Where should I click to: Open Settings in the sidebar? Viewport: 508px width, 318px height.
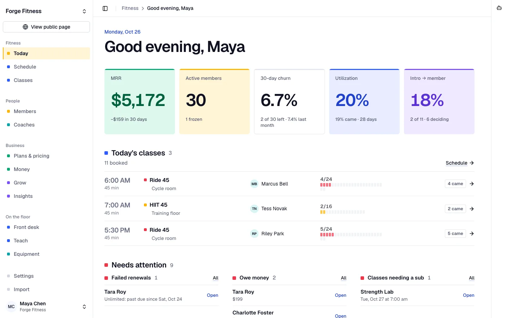[x=46, y=276]
